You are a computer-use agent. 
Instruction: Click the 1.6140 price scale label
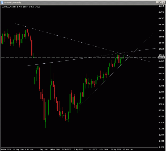point(161,25)
